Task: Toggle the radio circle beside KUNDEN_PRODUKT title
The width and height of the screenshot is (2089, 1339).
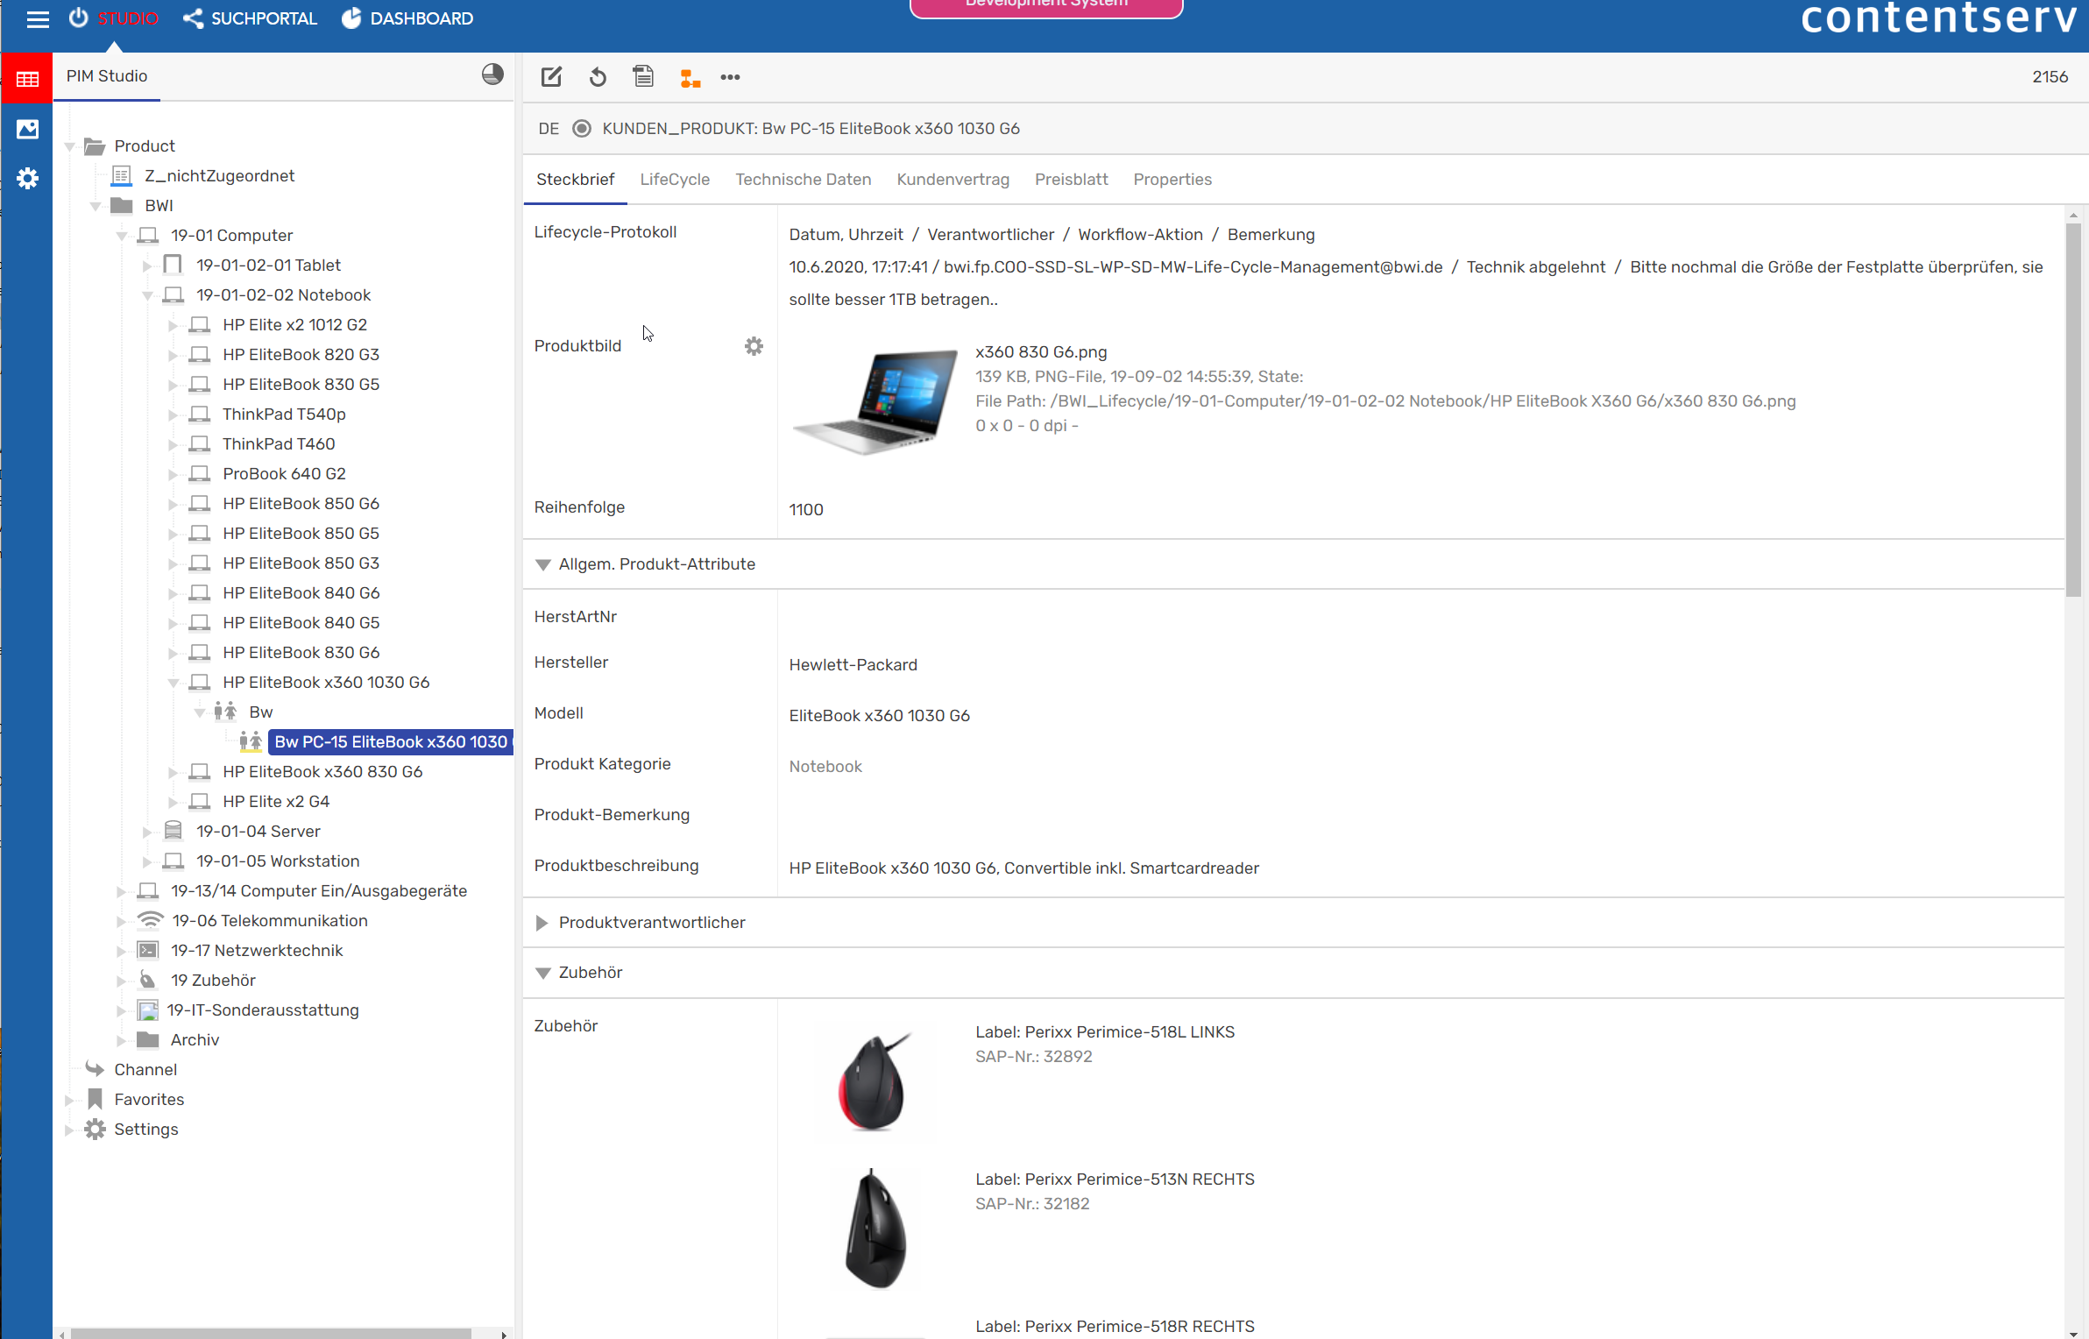Action: 581,129
